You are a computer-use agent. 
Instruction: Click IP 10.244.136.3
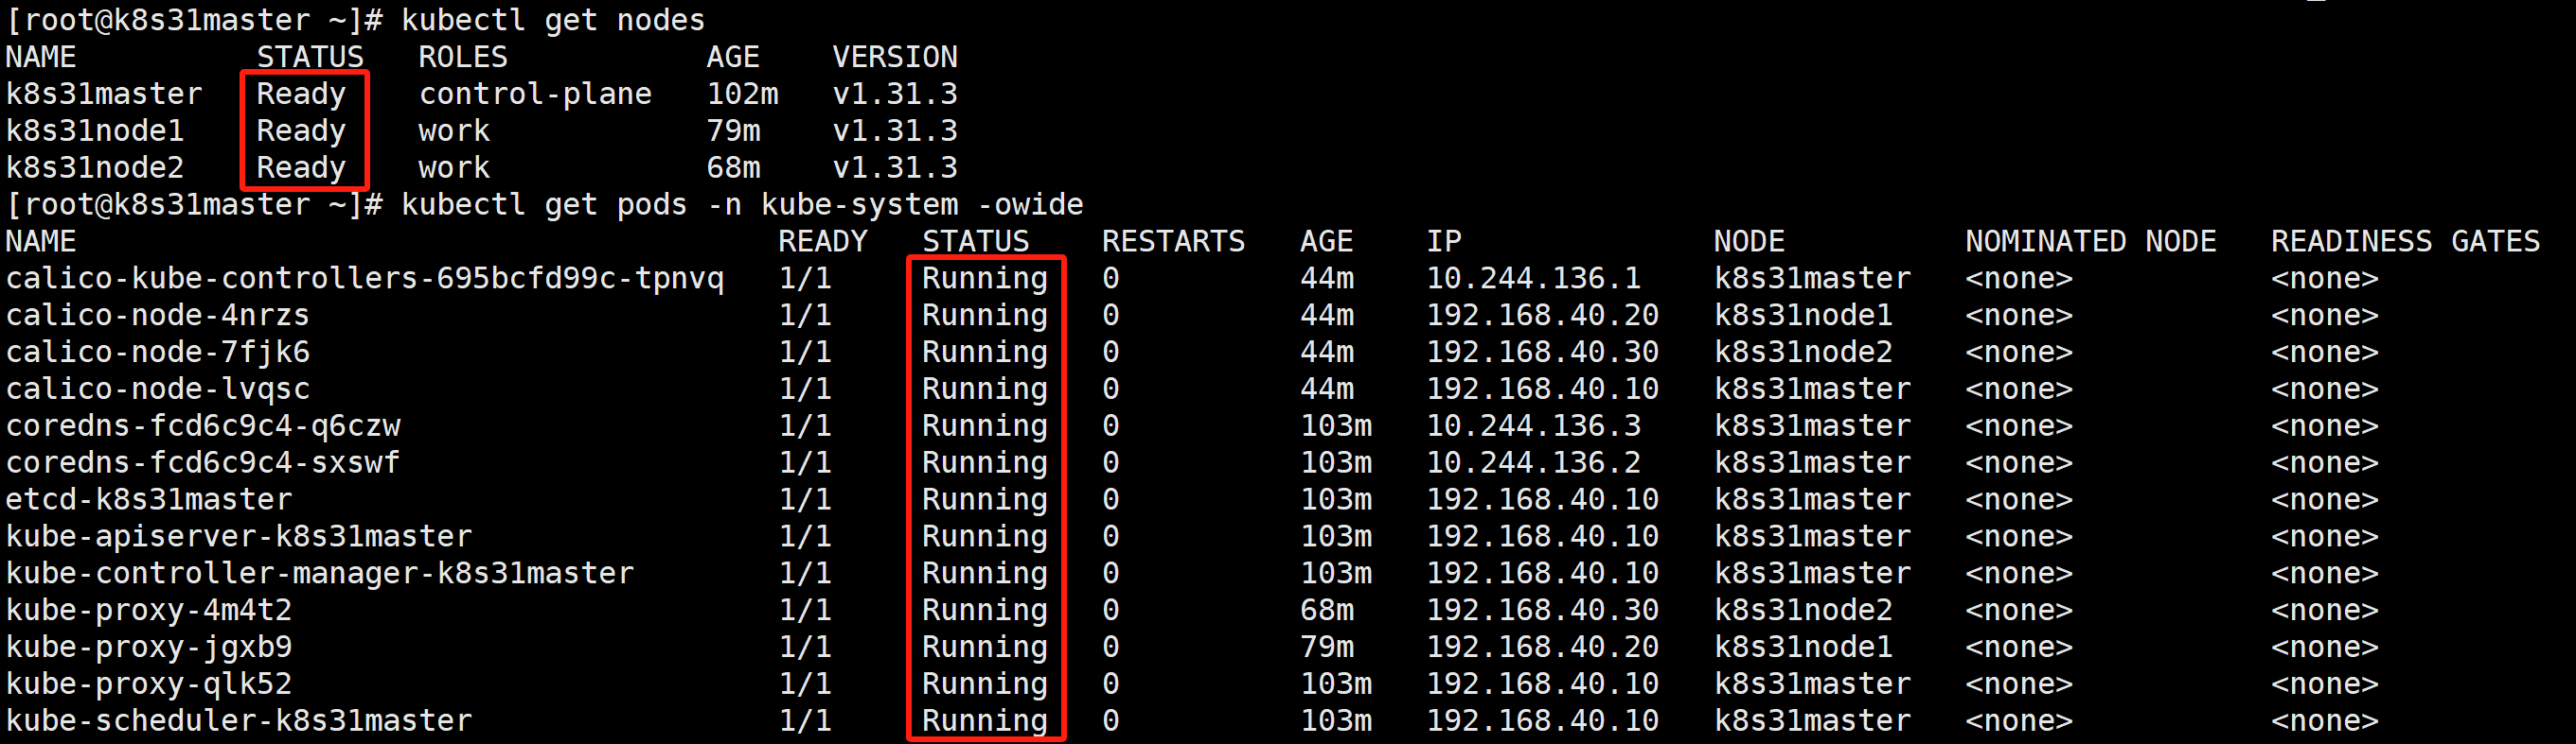[1534, 426]
